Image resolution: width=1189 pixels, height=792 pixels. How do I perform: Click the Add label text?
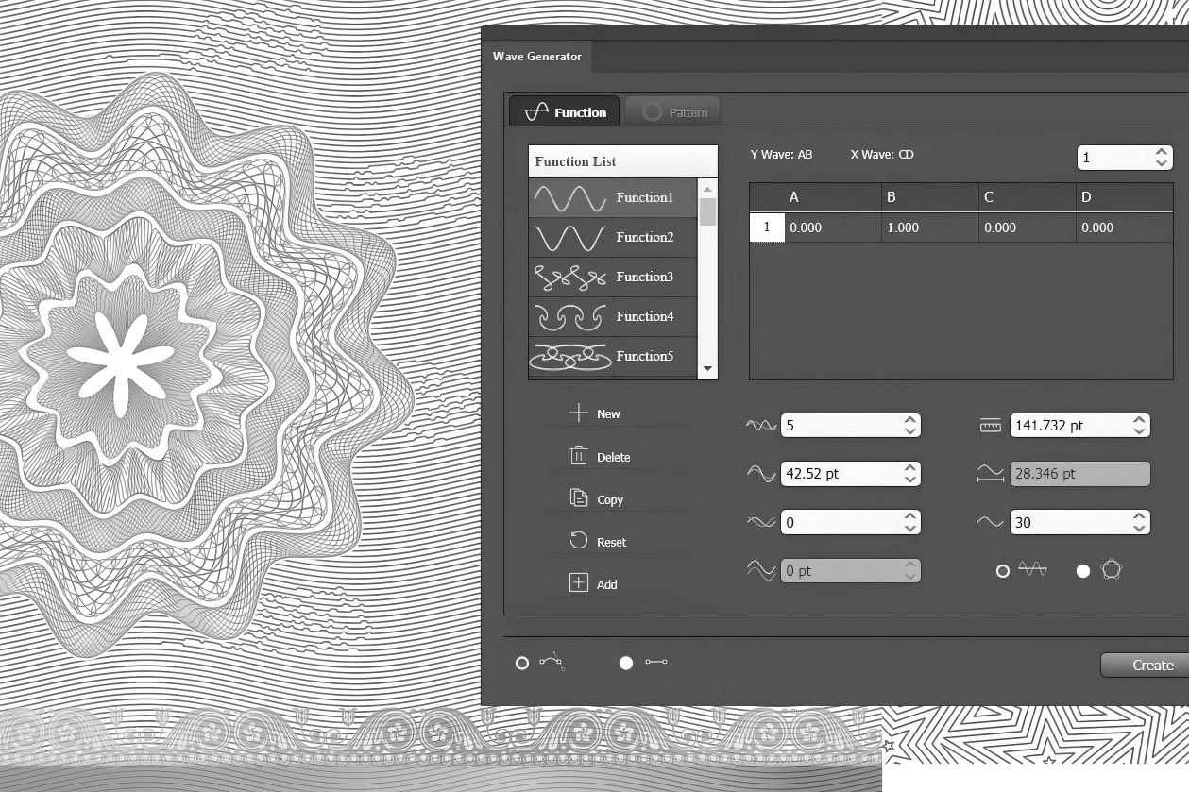(x=606, y=584)
